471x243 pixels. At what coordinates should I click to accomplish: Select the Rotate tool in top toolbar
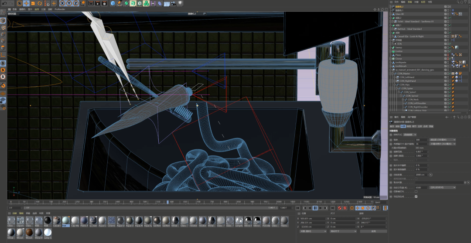[40, 3]
